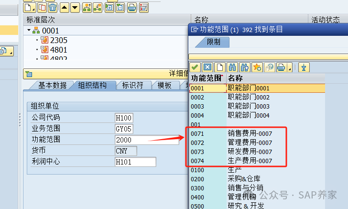
Task: Select row 0071 销售费用-0007
Action: point(257,134)
